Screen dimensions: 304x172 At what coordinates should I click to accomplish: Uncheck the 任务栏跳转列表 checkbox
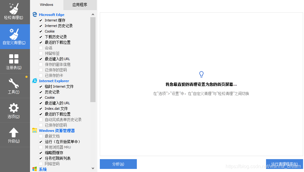[x=41, y=158]
